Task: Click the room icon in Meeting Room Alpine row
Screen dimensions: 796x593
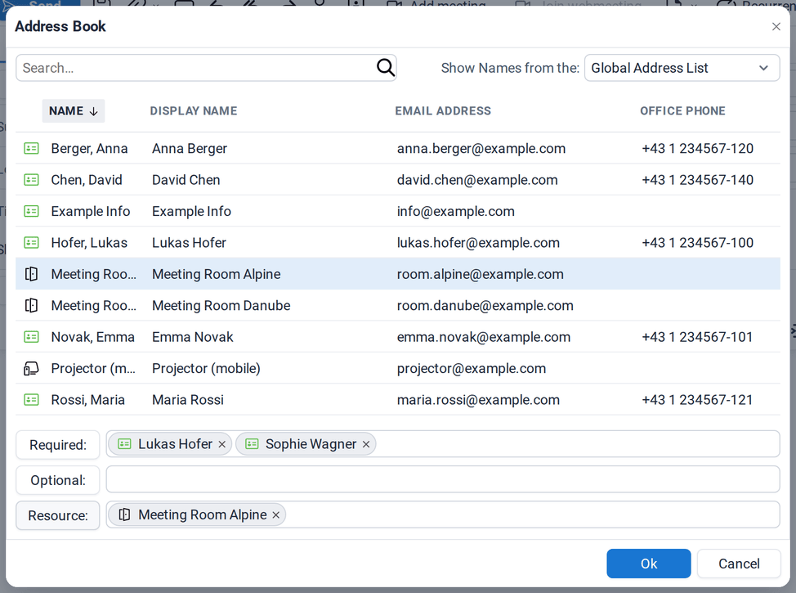Action: click(x=32, y=274)
